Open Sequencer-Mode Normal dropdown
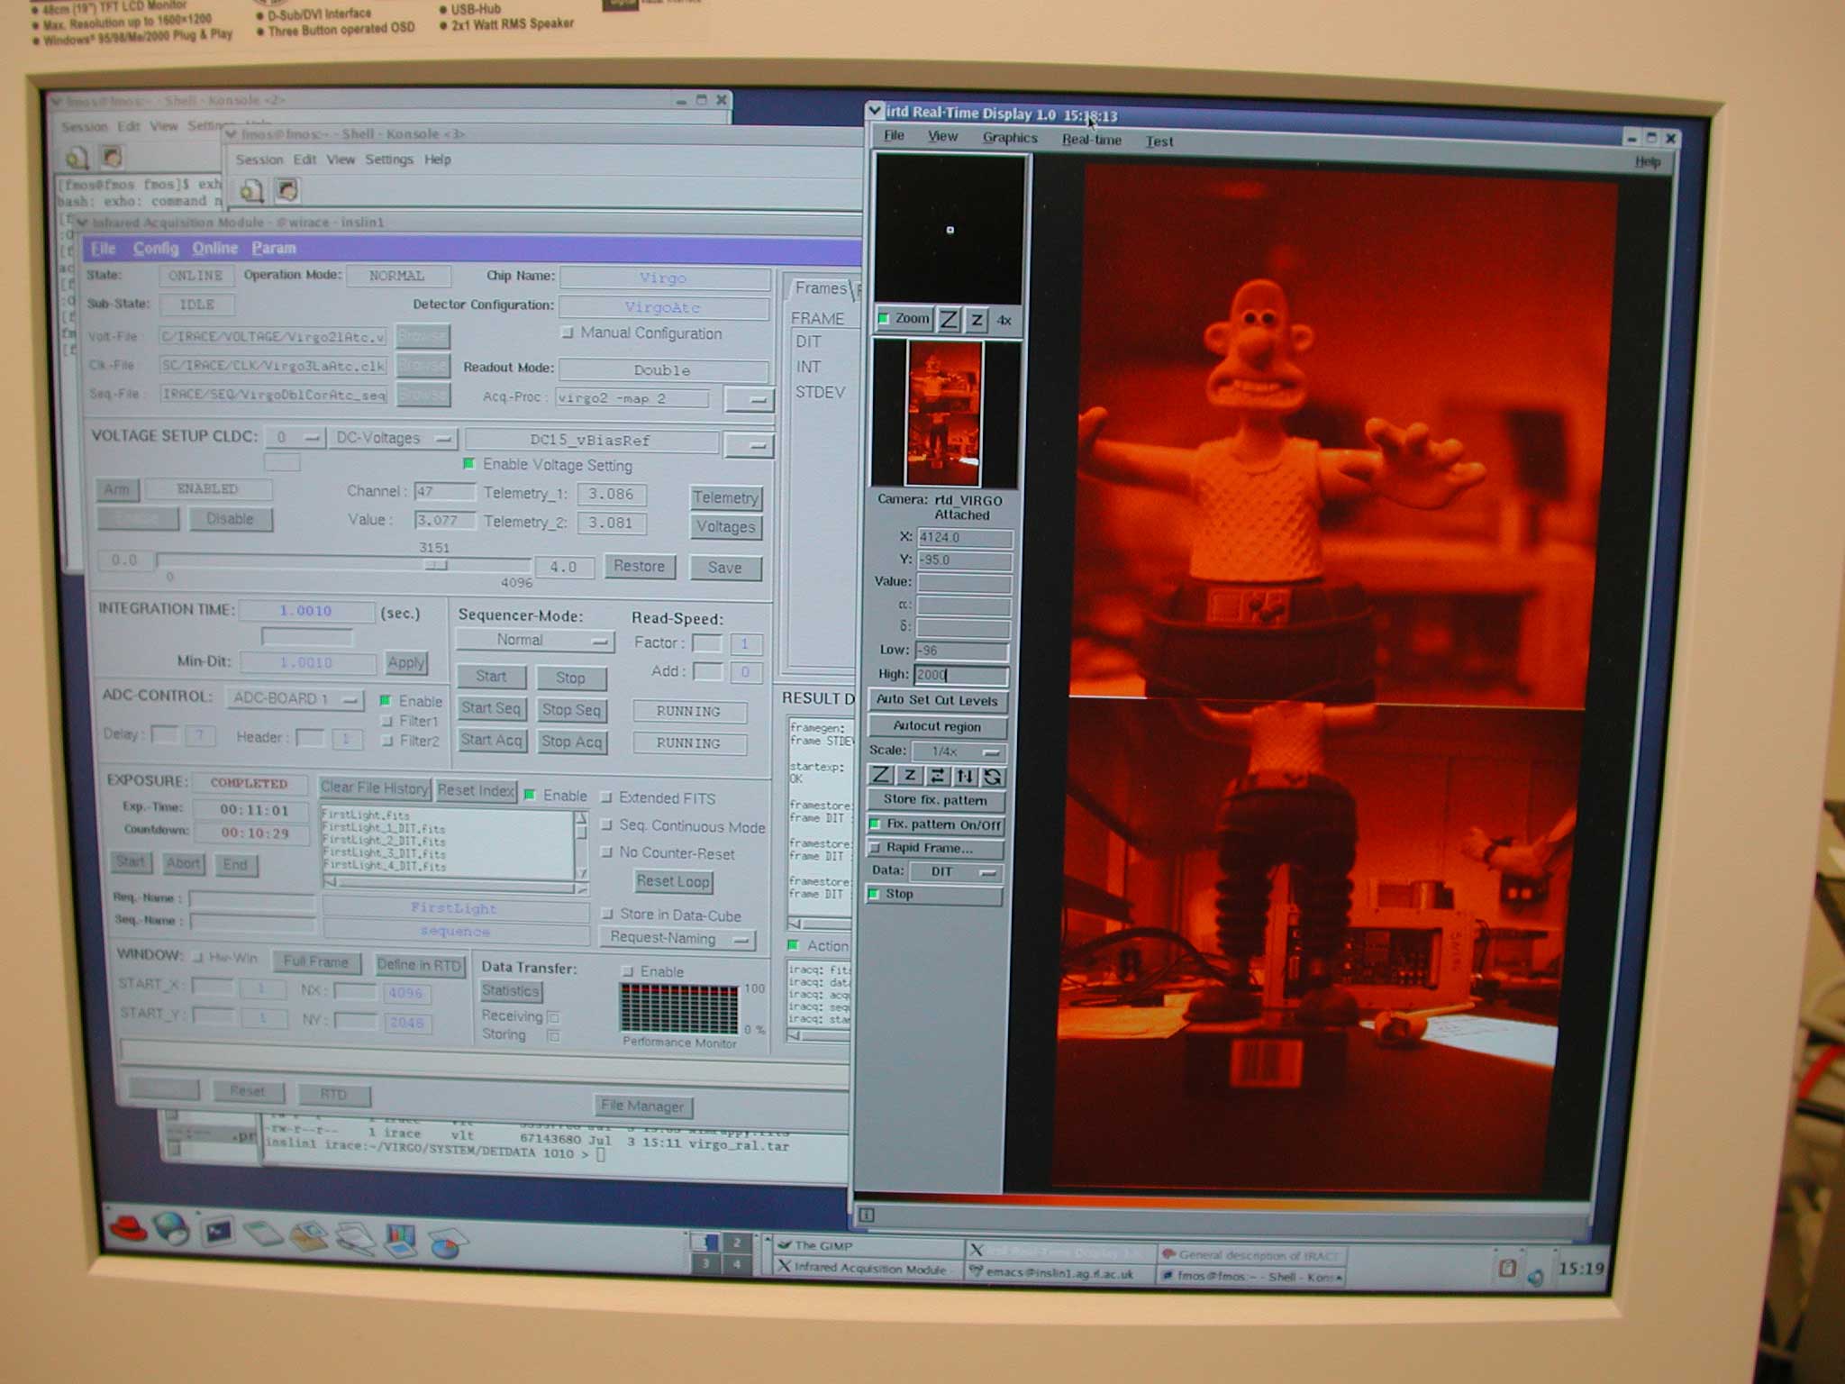The width and height of the screenshot is (1845, 1384). coord(535,640)
